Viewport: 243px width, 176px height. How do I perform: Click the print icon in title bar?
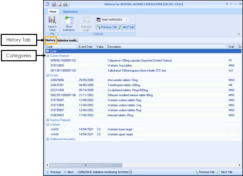point(65,4)
